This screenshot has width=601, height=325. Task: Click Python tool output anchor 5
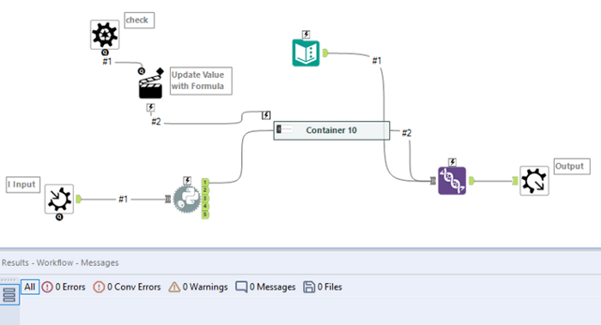click(205, 214)
